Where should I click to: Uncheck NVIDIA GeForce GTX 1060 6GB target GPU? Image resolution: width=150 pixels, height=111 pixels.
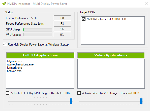[x=84, y=19]
